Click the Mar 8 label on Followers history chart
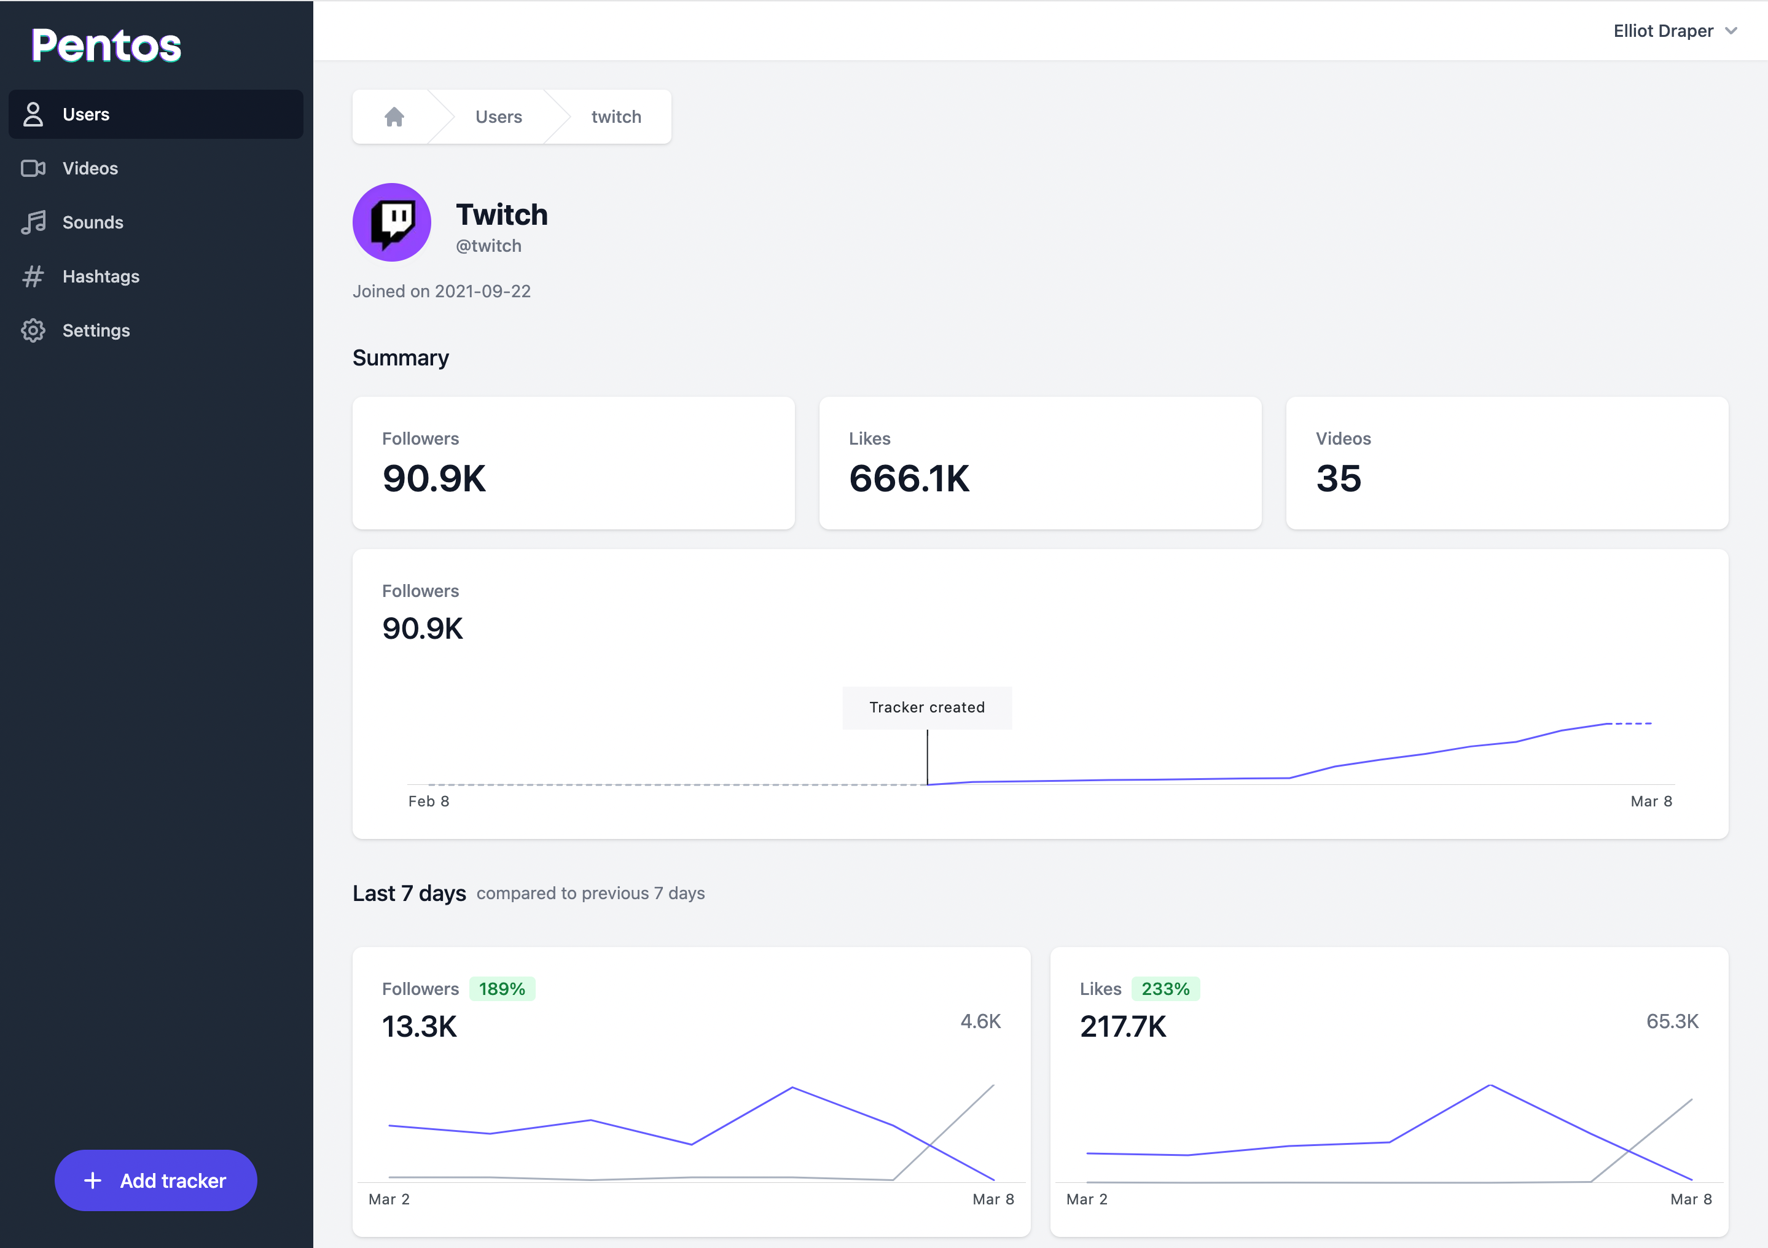Image resolution: width=1768 pixels, height=1248 pixels. [x=1651, y=801]
